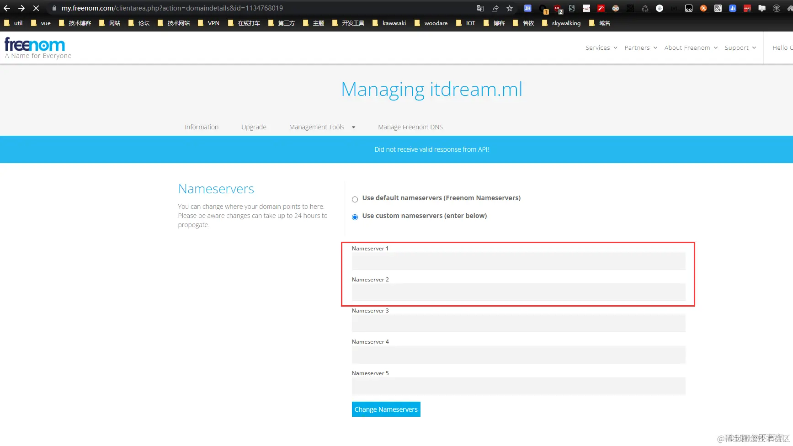Click the orange lifebuoy extension icon
The image size is (793, 446).
coord(703,8)
